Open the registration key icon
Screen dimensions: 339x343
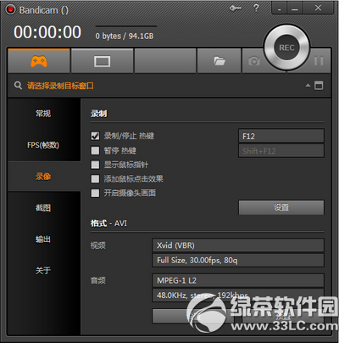click(x=235, y=8)
